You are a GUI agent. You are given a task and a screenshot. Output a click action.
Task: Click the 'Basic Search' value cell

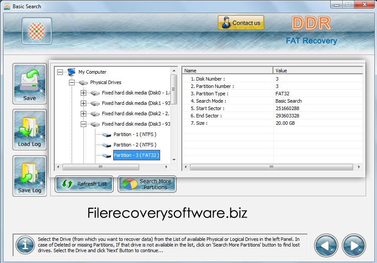[x=288, y=101]
